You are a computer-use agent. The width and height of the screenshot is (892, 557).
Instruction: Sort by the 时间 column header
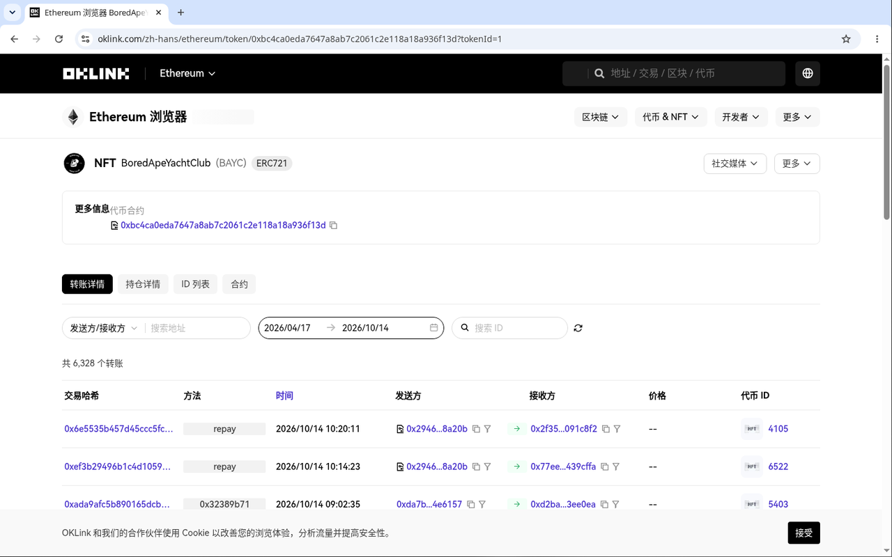(x=284, y=395)
